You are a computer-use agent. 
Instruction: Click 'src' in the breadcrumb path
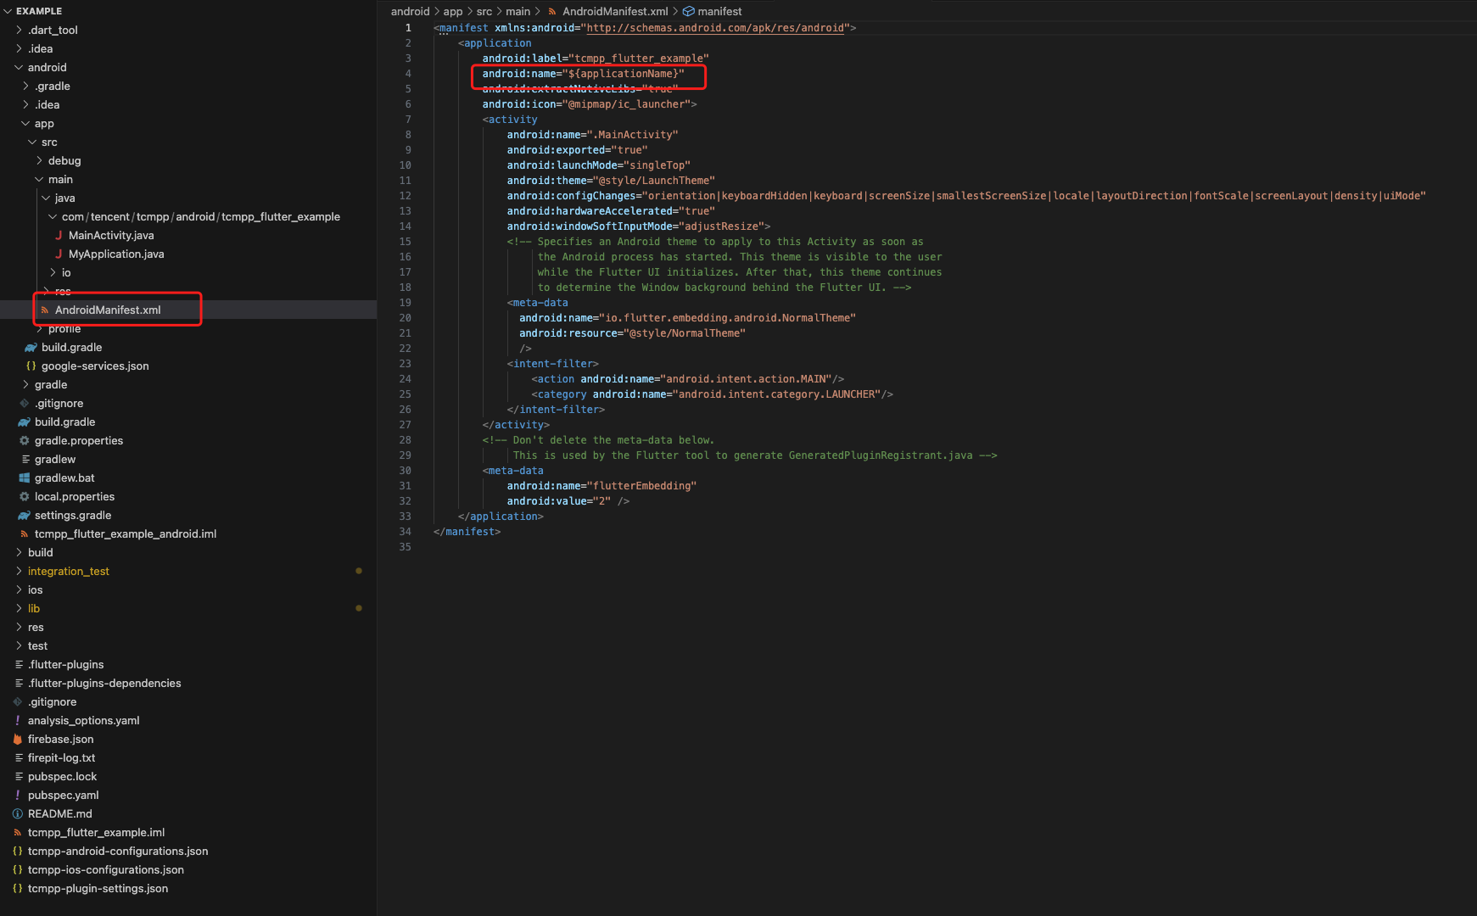coord(484,11)
